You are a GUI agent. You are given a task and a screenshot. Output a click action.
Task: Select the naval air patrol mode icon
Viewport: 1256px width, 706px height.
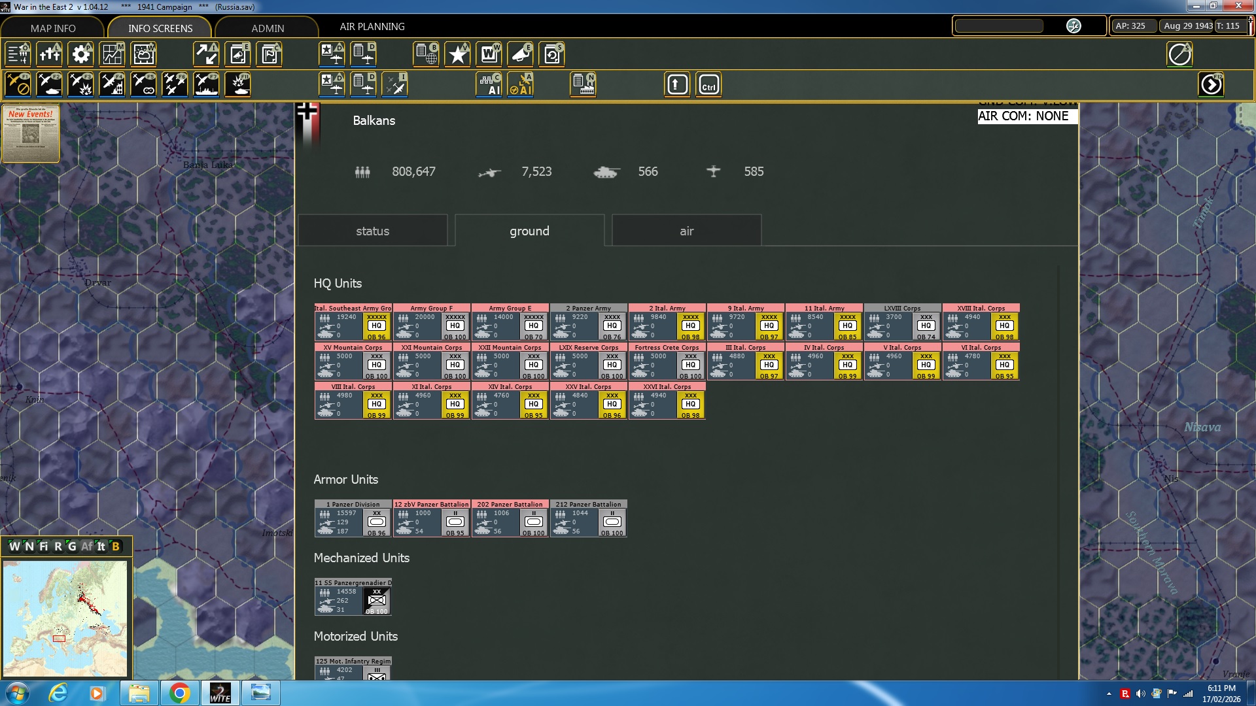(206, 85)
